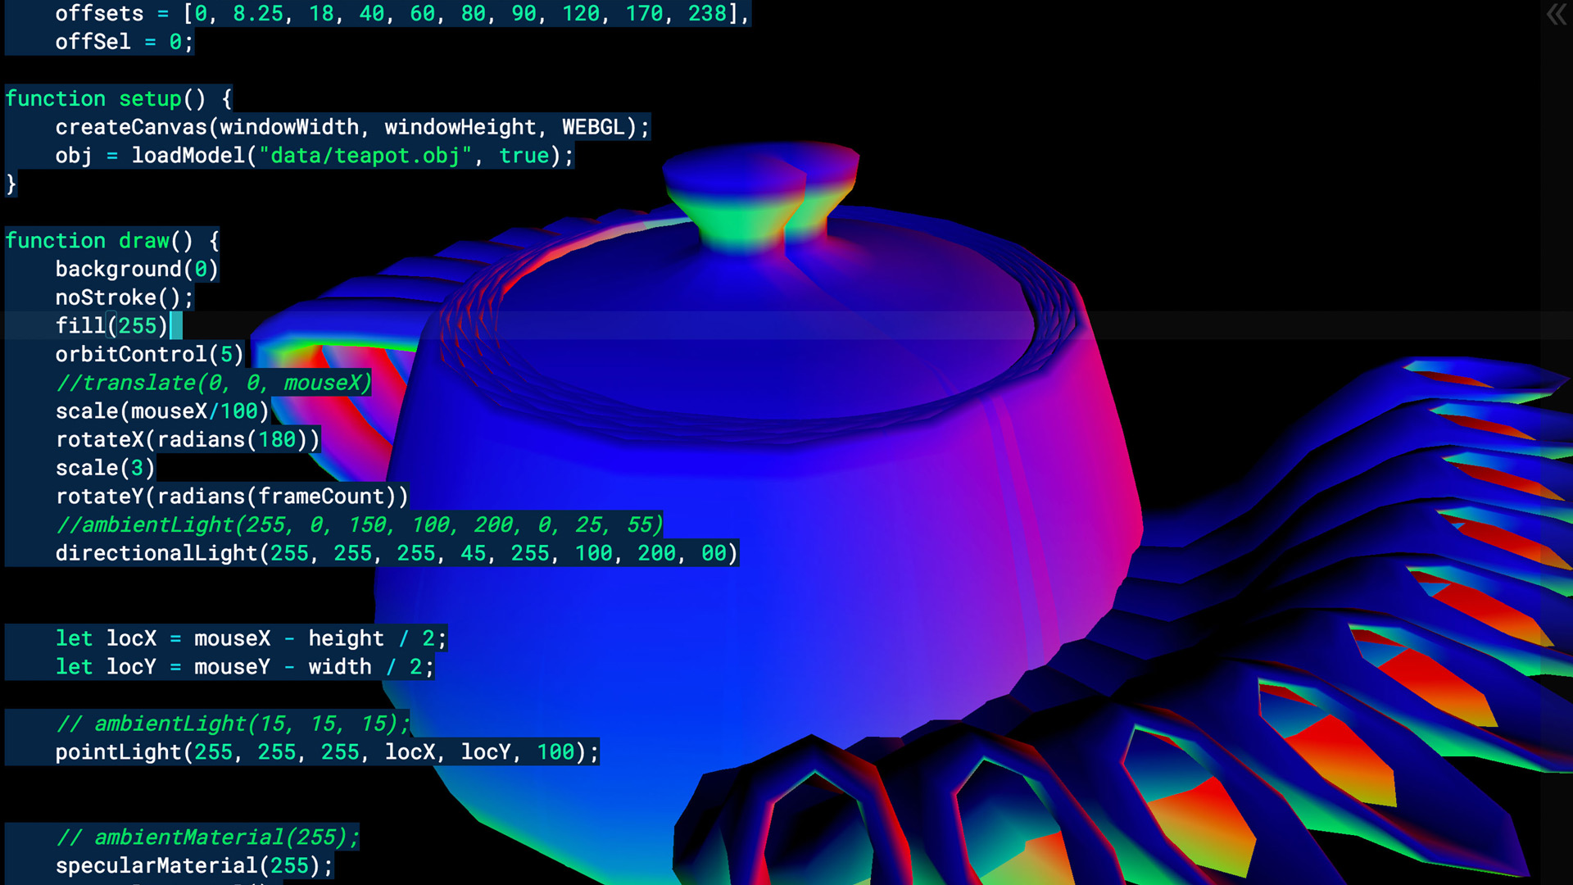Click the pointLight call line
1573x885 pixels.
pyautogui.click(x=326, y=752)
